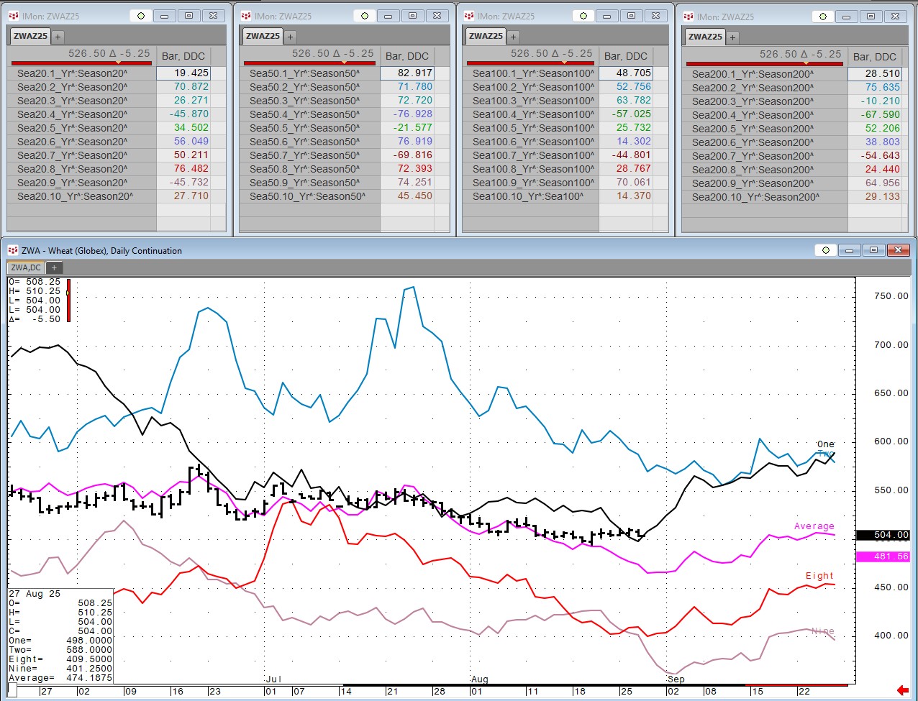Click the scroll box at the chart's time axis start

point(12,691)
